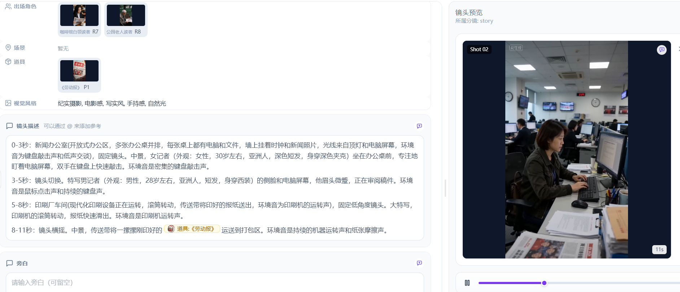The image size is (680, 292).
Task: Click into the 旁白 narration input field
Action: pos(214,282)
